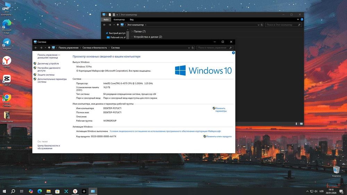Open Центр безопасности и обслуживания
Screen dimensions: 347x195
pos(49,147)
